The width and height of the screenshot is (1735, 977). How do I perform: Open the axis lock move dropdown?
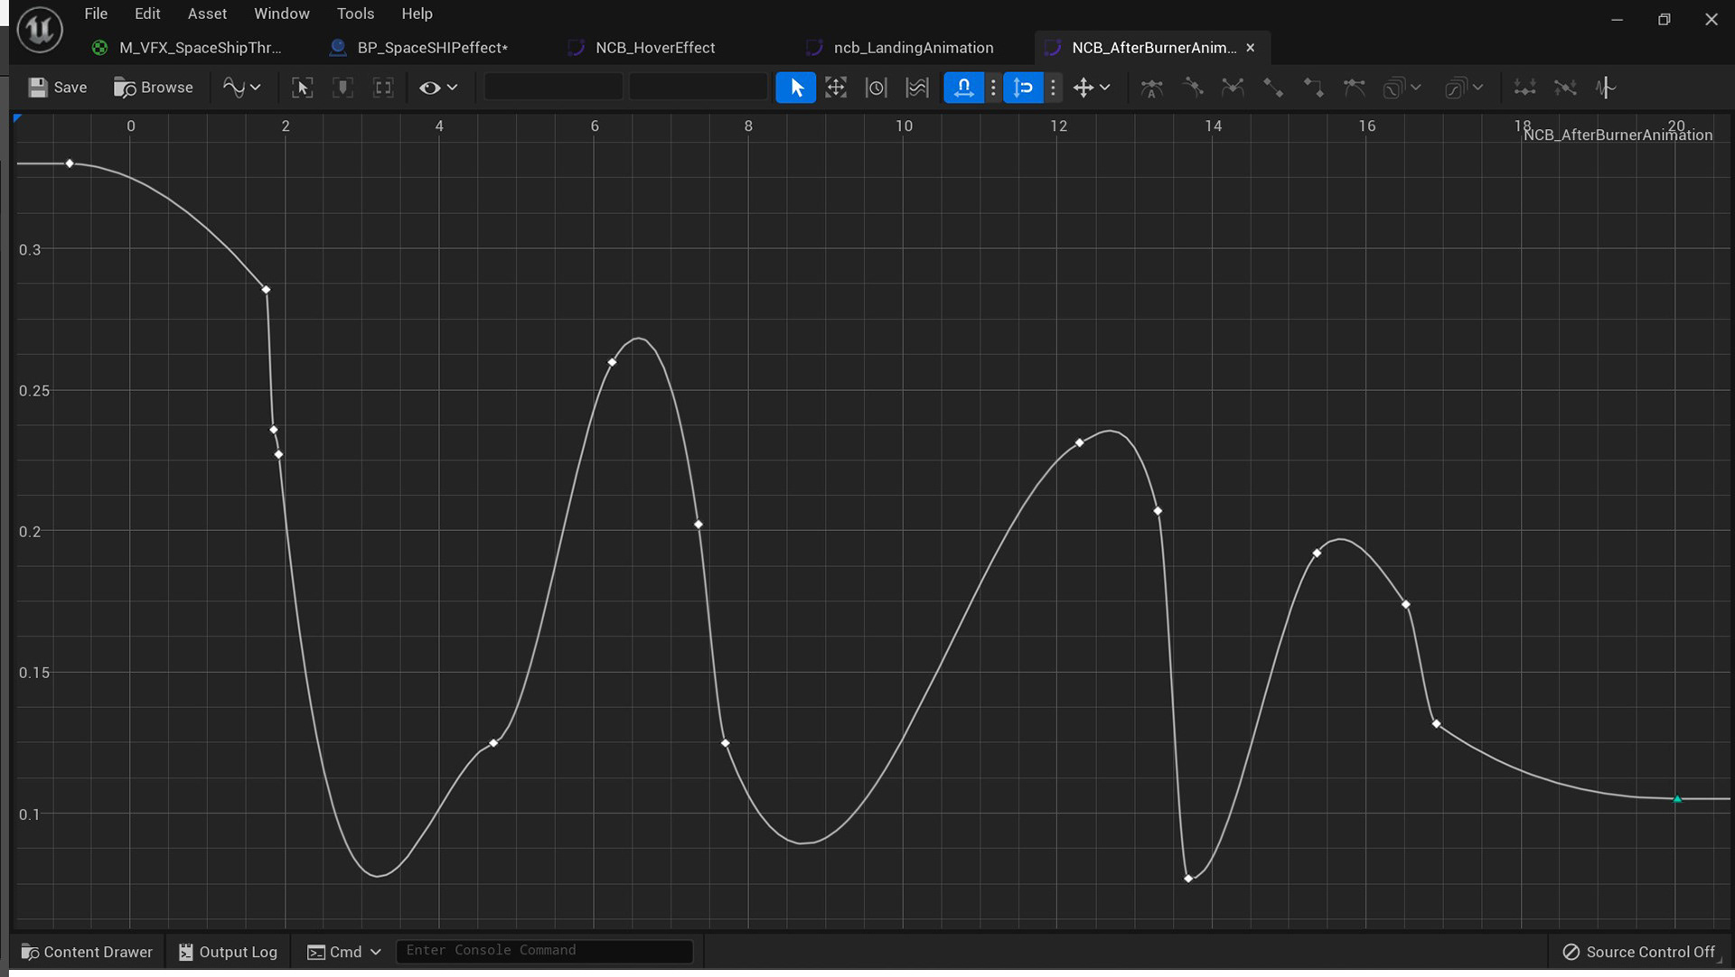click(1092, 88)
